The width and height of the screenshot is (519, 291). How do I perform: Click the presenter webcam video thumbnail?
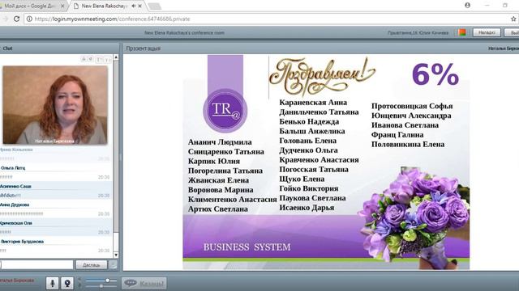(x=55, y=105)
